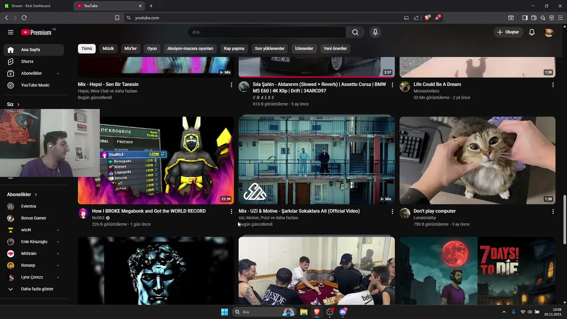Start voice search with the microphone

(x=375, y=32)
